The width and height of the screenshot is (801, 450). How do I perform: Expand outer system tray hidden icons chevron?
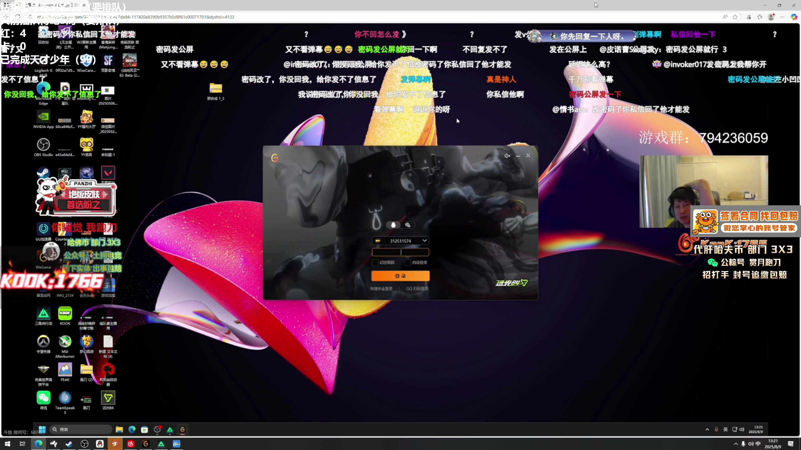[736, 444]
